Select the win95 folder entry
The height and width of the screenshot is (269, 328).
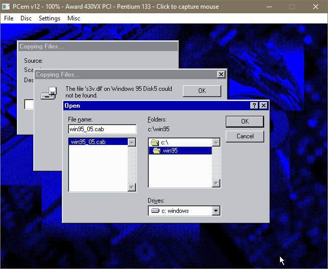(x=180, y=151)
